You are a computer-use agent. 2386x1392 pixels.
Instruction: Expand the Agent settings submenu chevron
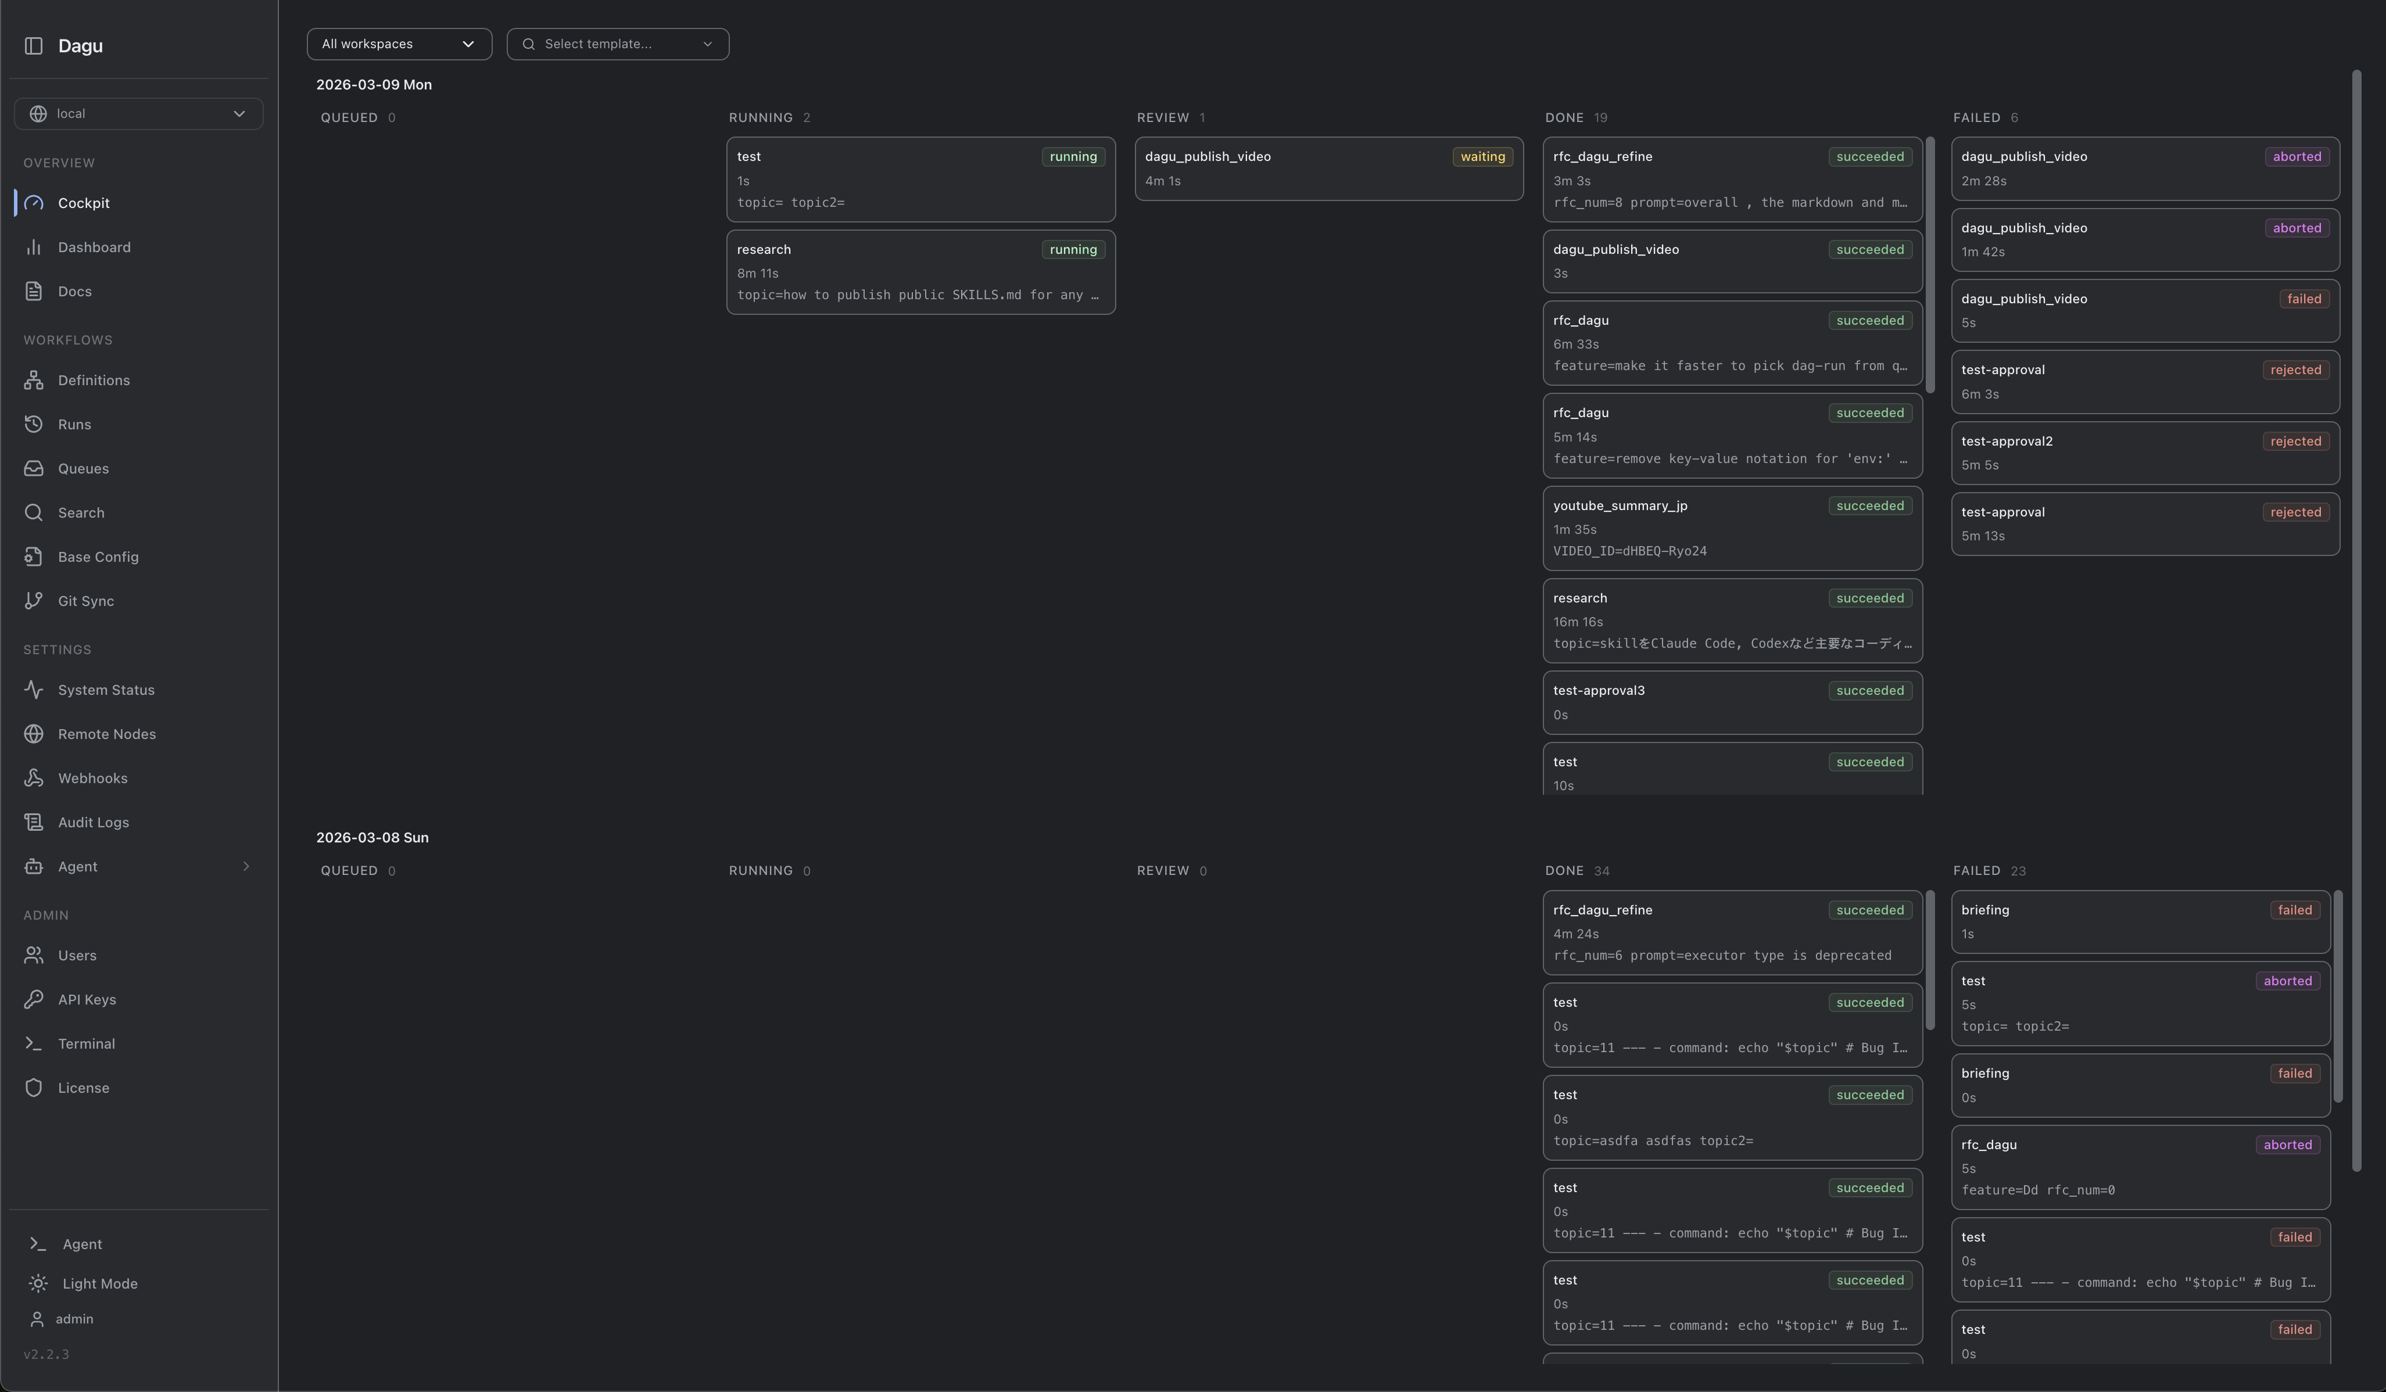click(x=246, y=867)
